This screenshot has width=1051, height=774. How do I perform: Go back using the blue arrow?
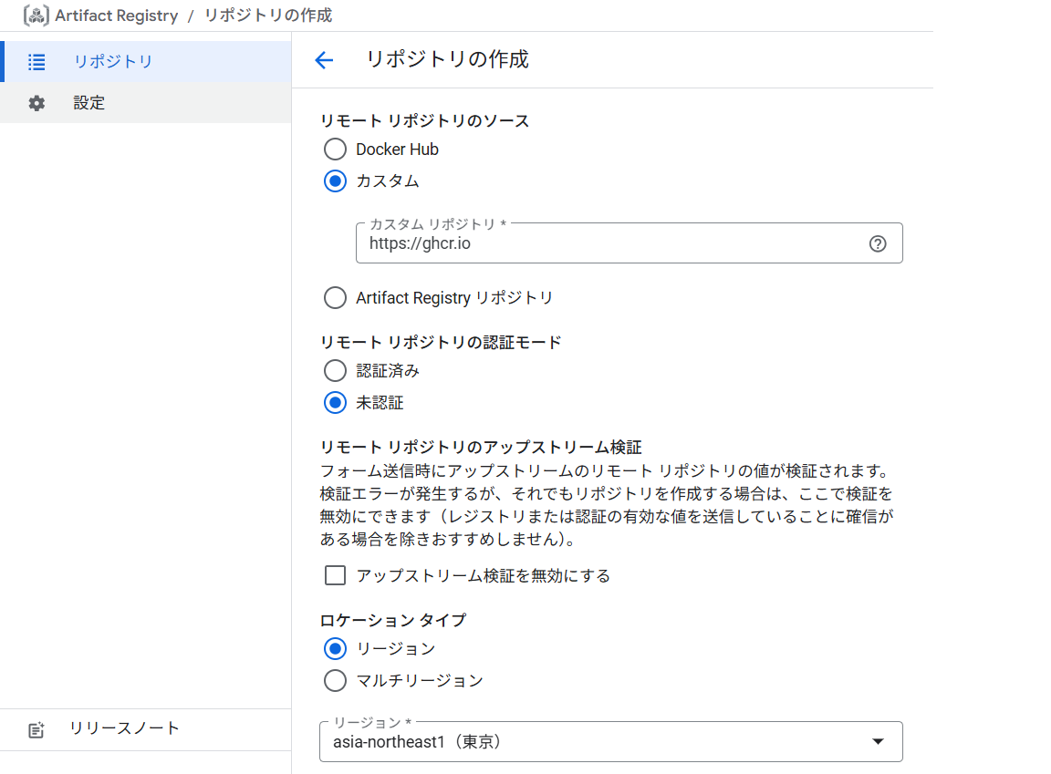[324, 60]
